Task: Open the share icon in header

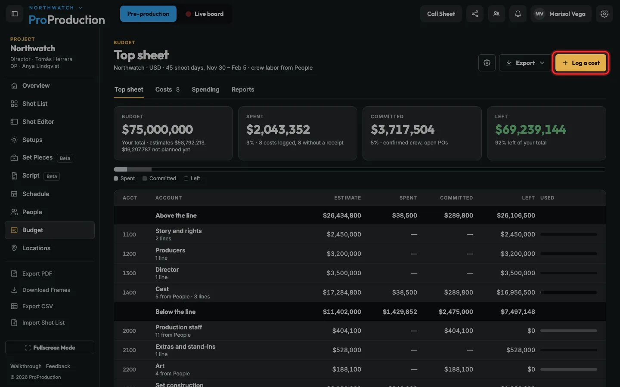Action: (x=475, y=14)
